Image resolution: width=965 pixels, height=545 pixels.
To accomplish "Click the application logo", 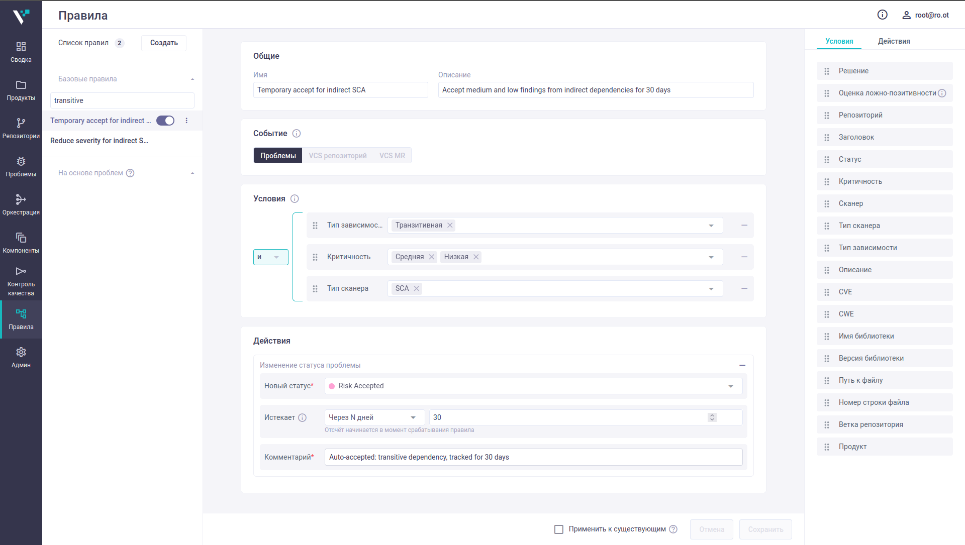I will tap(21, 16).
